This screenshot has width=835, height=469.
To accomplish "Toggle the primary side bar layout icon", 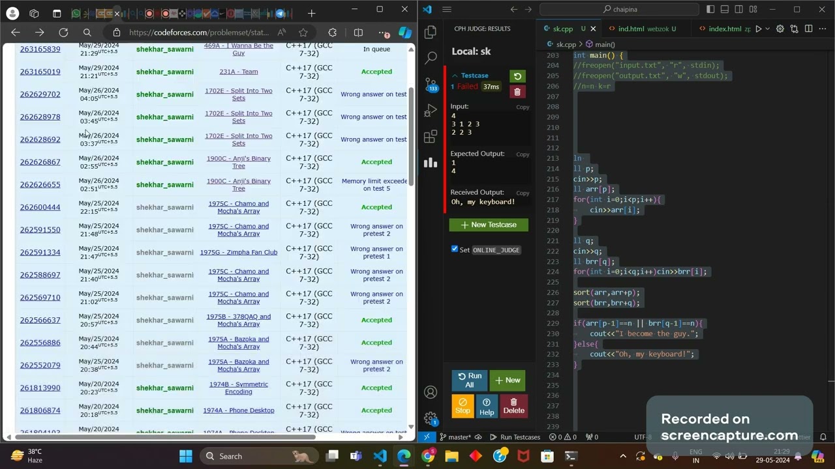I will click(710, 9).
